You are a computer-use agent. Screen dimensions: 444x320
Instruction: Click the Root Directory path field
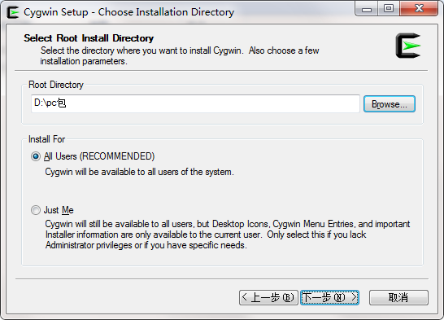tap(195, 103)
